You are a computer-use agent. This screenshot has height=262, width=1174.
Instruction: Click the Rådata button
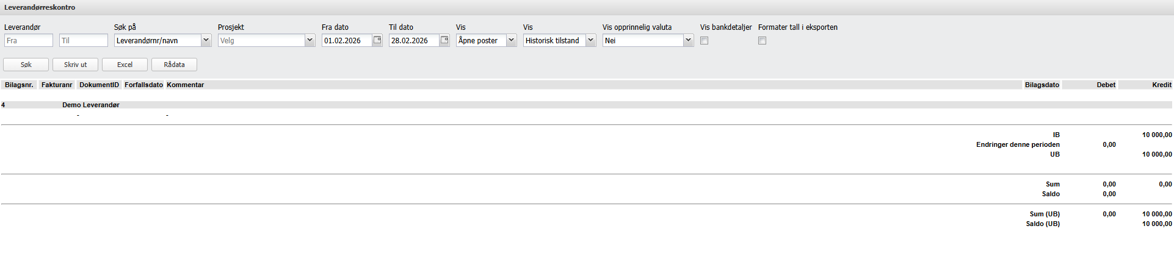pyautogui.click(x=174, y=65)
